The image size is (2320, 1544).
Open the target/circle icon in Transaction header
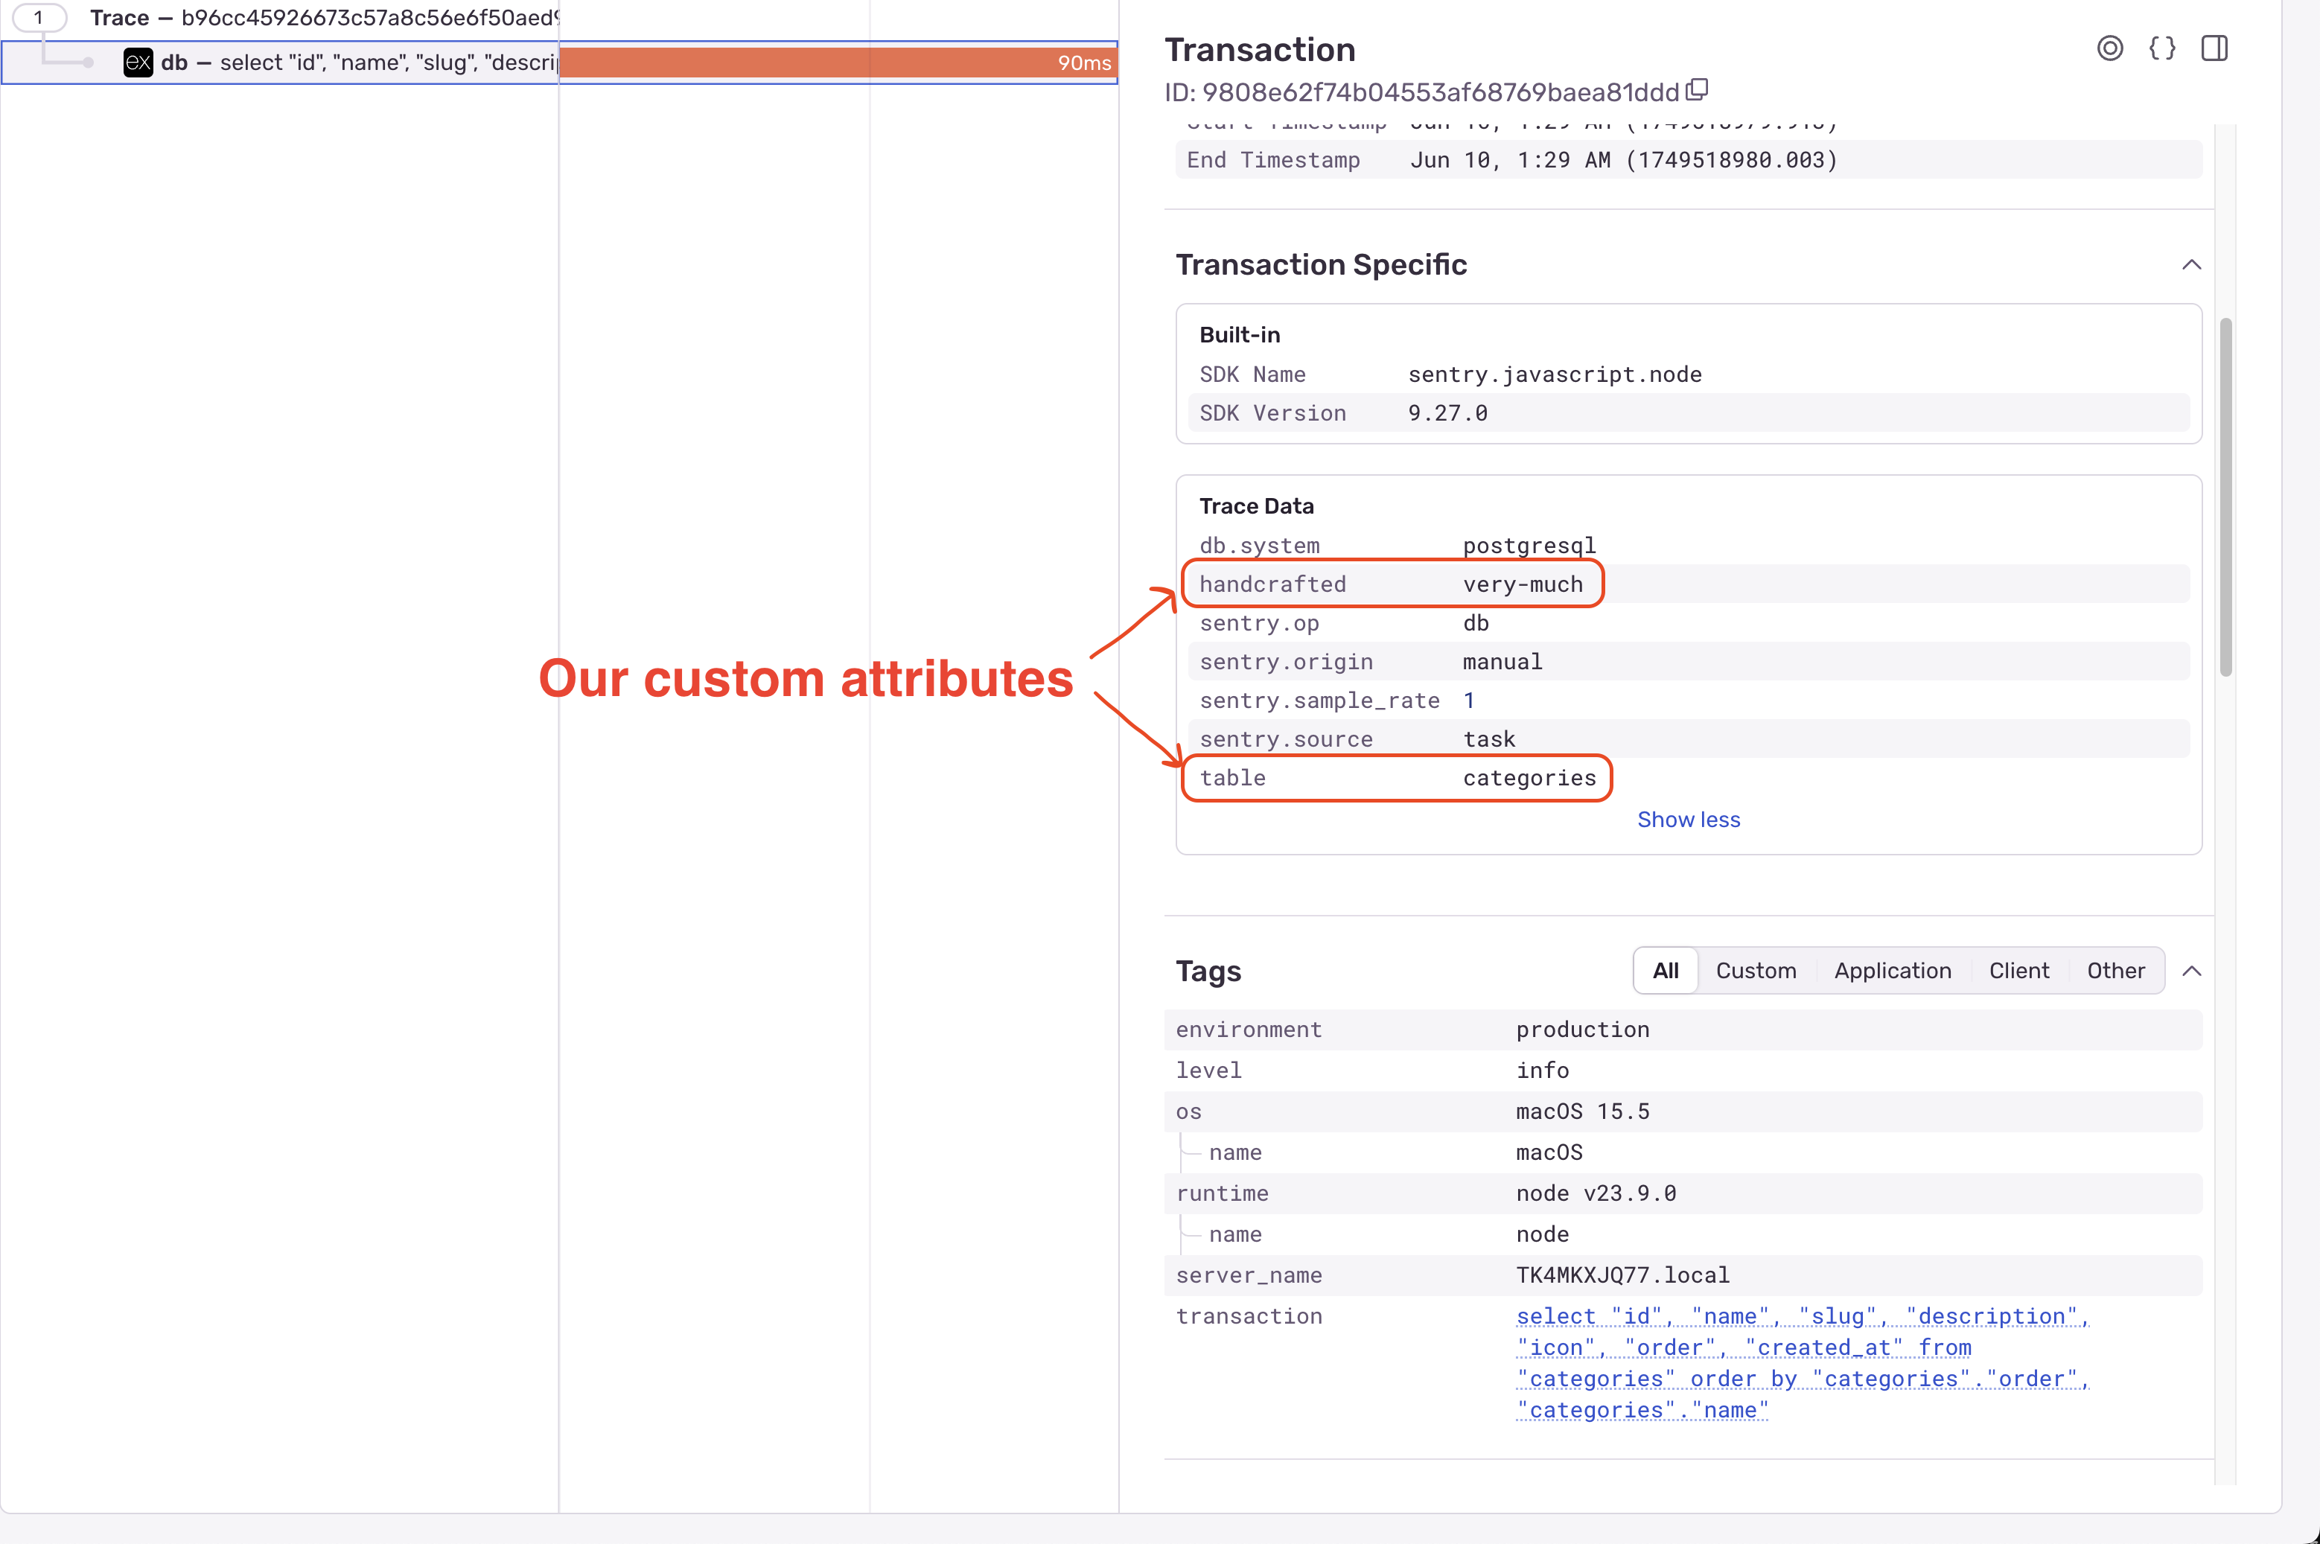2109,48
